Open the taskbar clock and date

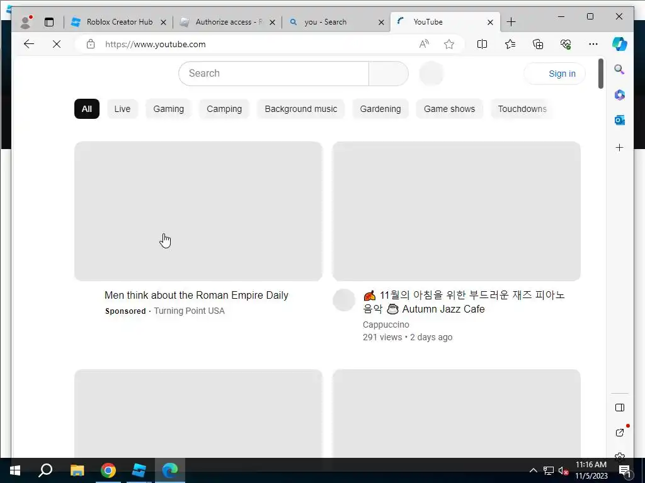(591, 470)
